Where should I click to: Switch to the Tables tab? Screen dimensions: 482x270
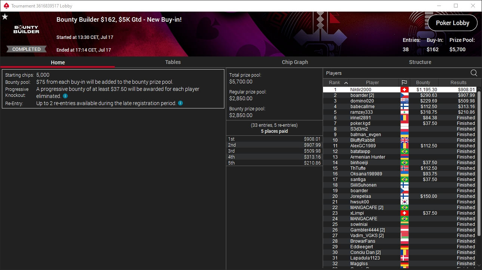pos(173,62)
